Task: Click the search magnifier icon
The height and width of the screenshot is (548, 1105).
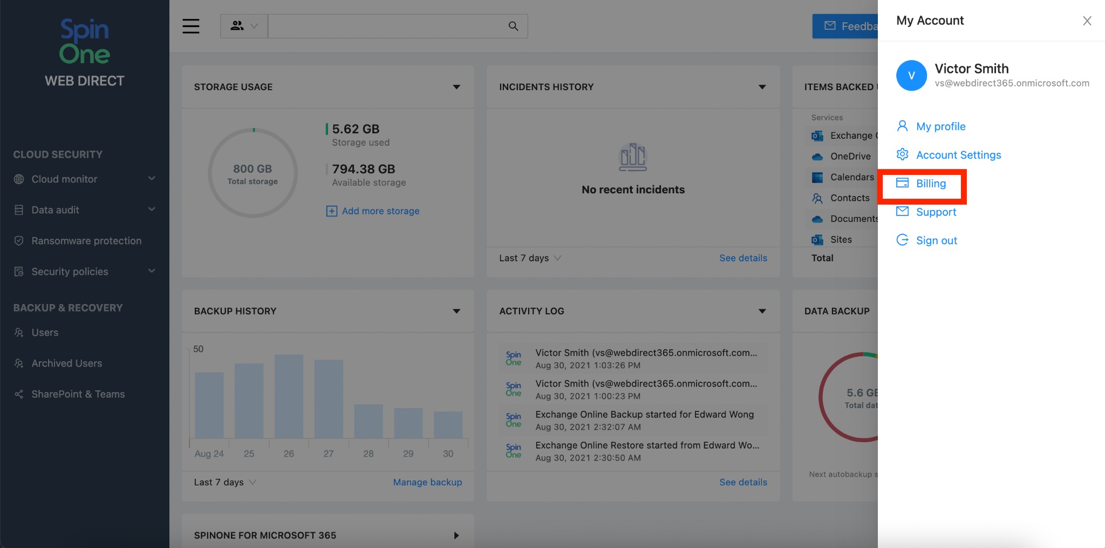Action: [513, 26]
